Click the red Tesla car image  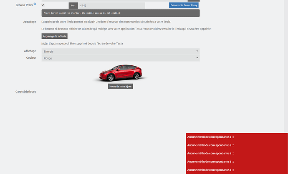coord(121,73)
